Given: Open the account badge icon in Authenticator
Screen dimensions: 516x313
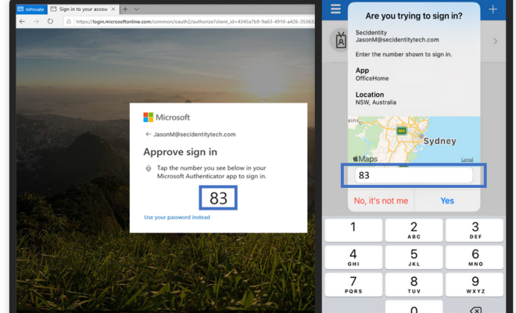Looking at the screenshot, I should [341, 40].
